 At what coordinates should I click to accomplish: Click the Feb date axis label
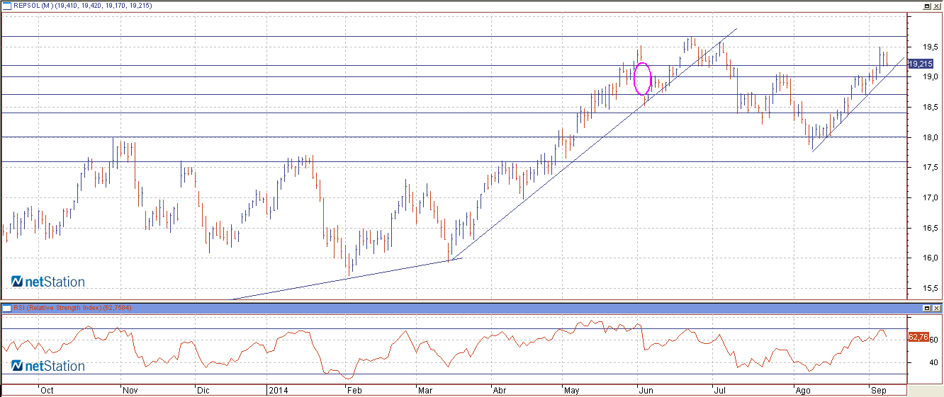tap(354, 390)
